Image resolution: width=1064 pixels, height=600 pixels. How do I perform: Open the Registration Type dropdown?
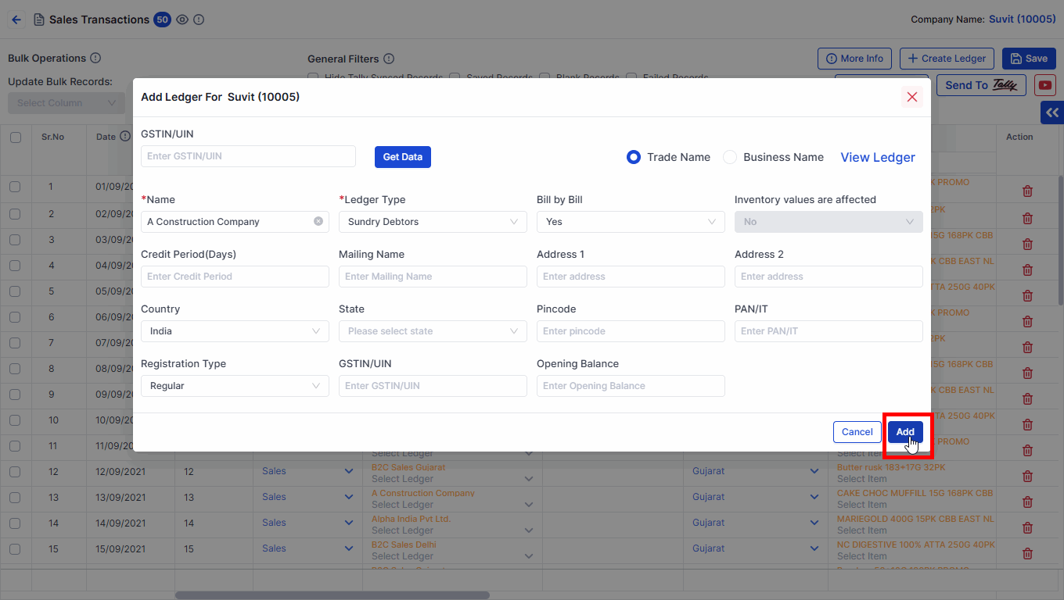pyautogui.click(x=235, y=386)
